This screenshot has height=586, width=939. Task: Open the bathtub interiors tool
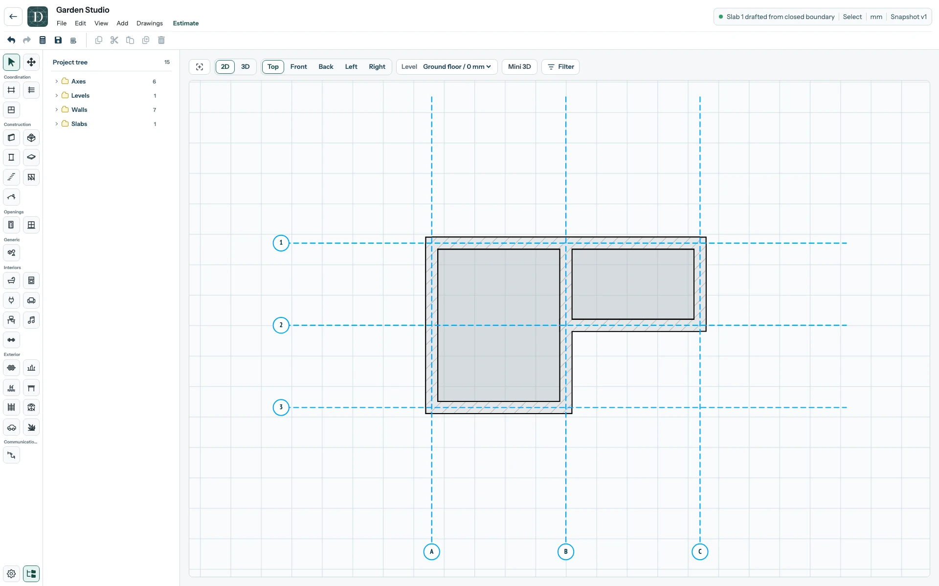11,281
